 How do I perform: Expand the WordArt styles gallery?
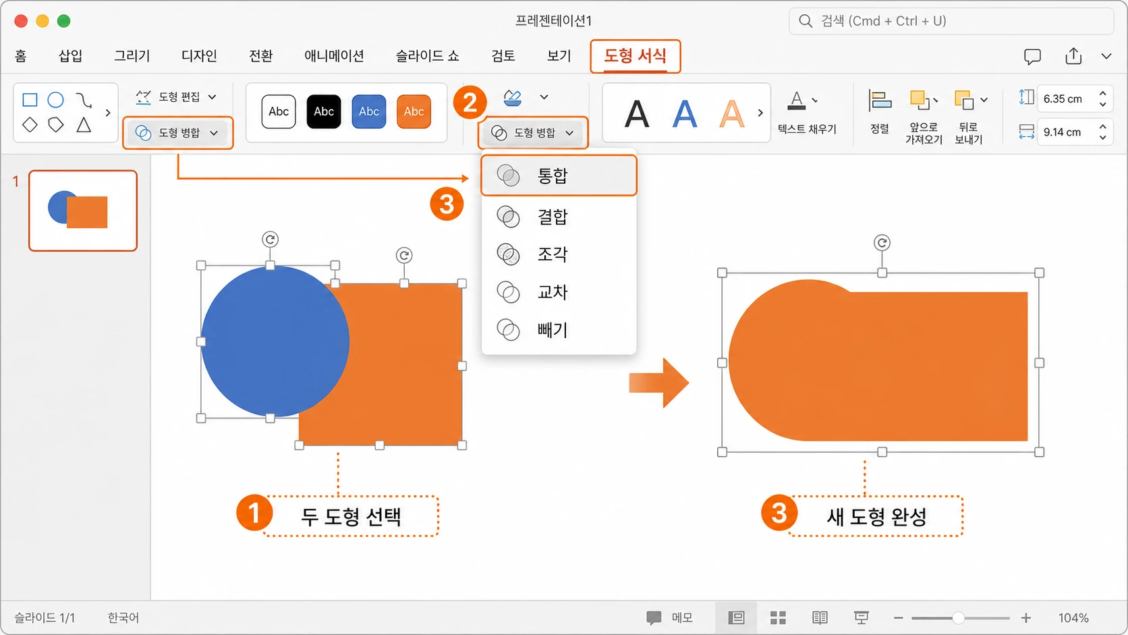[760, 113]
